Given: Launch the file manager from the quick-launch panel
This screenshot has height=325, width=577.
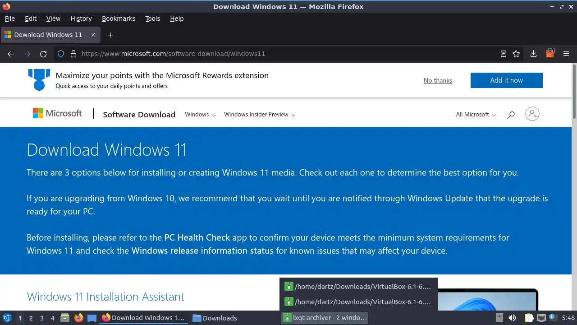Looking at the screenshot, I should pos(65,318).
